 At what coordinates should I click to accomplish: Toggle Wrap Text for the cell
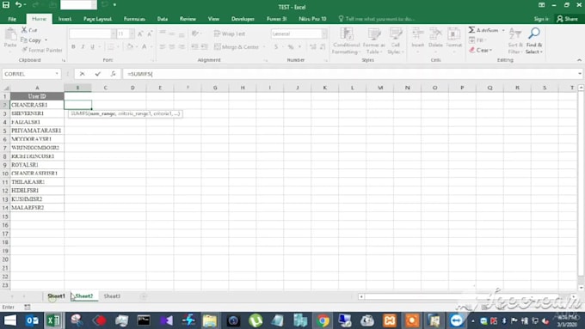pyautogui.click(x=230, y=34)
